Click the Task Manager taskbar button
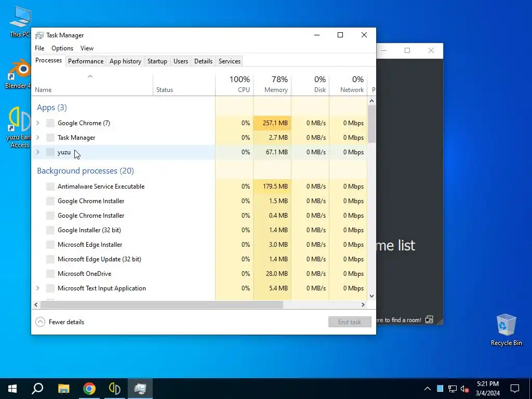 [140, 389]
